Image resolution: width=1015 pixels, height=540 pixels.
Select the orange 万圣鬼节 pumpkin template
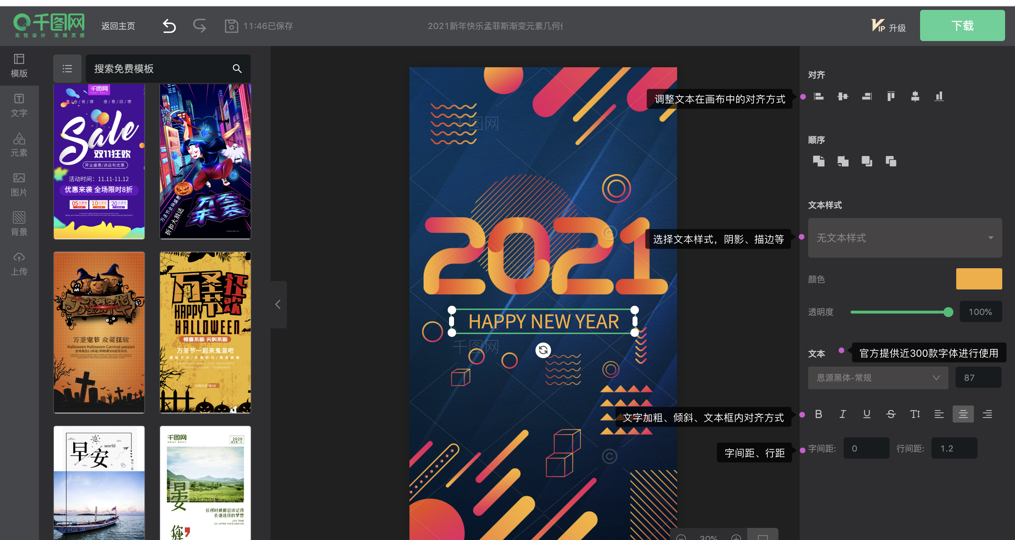(99, 333)
